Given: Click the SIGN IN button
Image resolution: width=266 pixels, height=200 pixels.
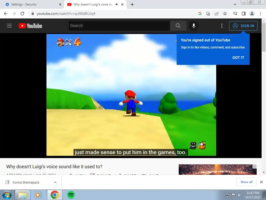Looking at the screenshot, I should click(243, 26).
